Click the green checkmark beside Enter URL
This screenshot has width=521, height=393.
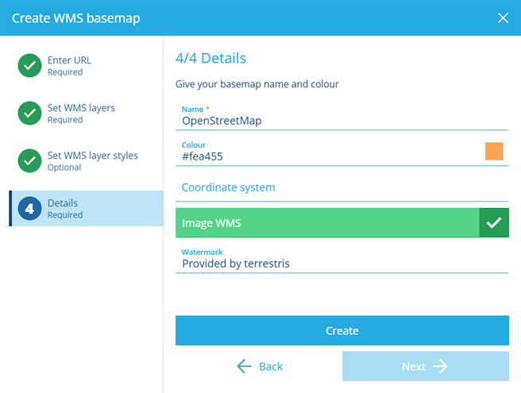(x=29, y=65)
